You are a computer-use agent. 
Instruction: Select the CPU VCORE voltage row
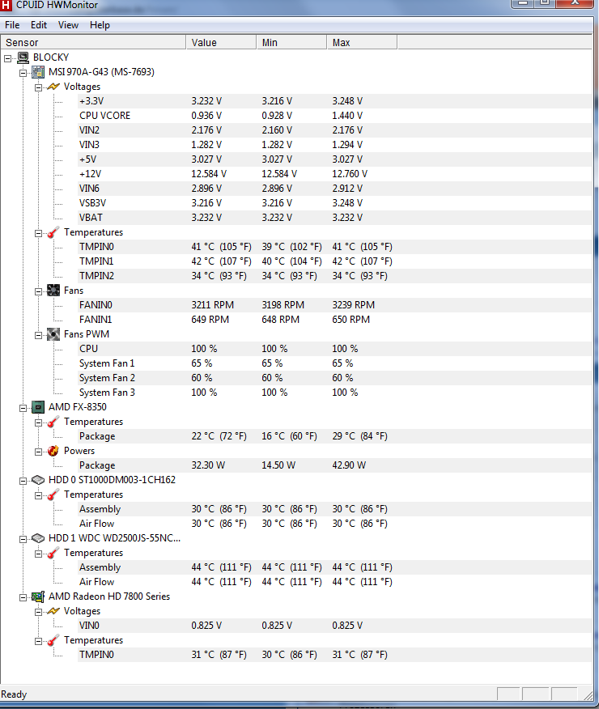(334, 116)
